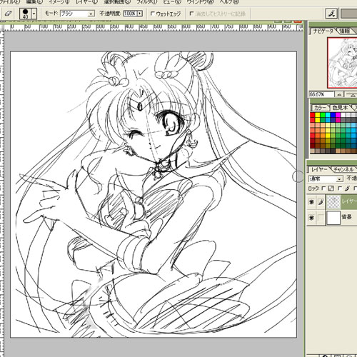This screenshot has width=357, height=357.
Task: Click the paintbrush lock icon
Action: point(347,188)
